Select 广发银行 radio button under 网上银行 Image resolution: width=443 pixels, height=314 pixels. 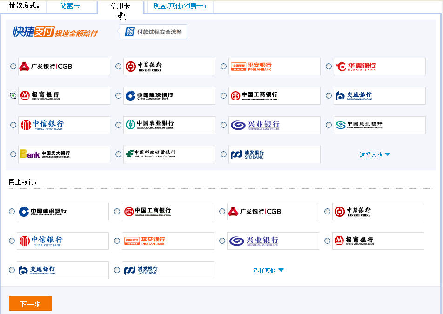pyautogui.click(x=222, y=212)
